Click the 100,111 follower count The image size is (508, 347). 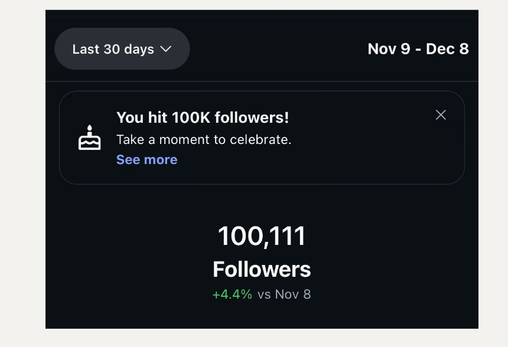pos(261,235)
